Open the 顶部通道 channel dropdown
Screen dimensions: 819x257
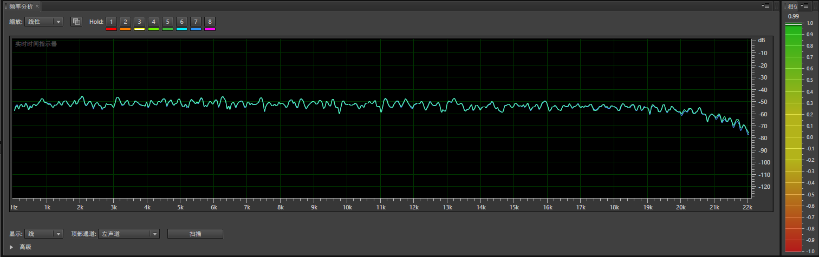tap(129, 234)
